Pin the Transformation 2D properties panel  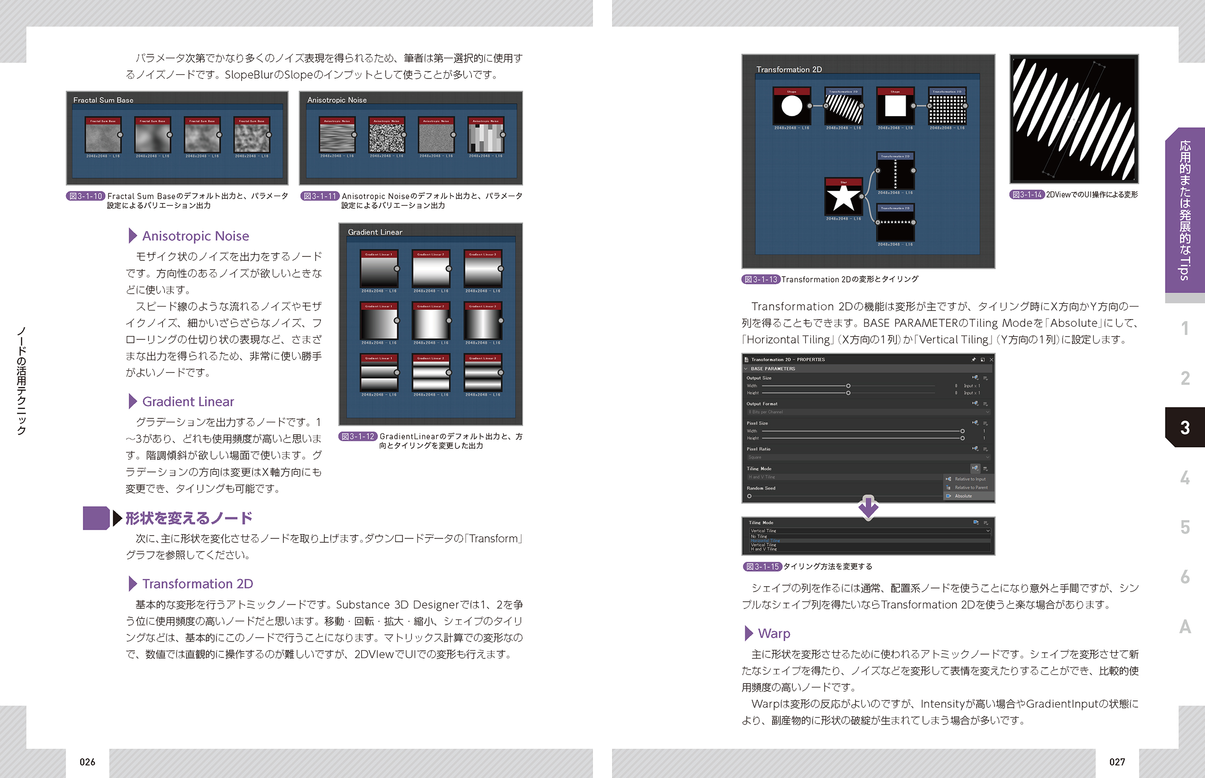click(x=973, y=360)
